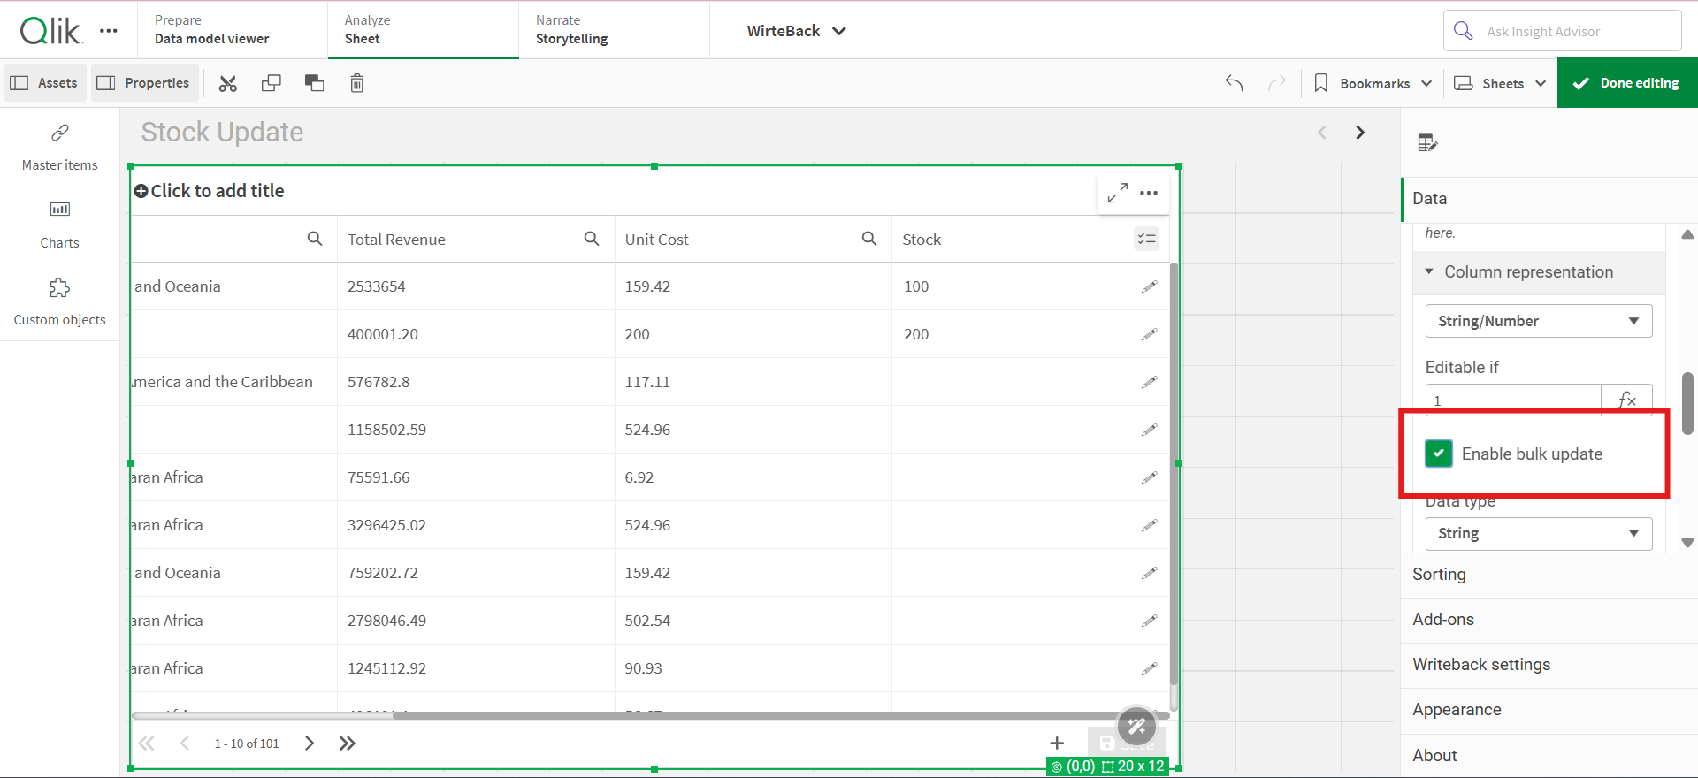Search the Total Revenue column
This screenshot has width=1698, height=778.
[592, 239]
